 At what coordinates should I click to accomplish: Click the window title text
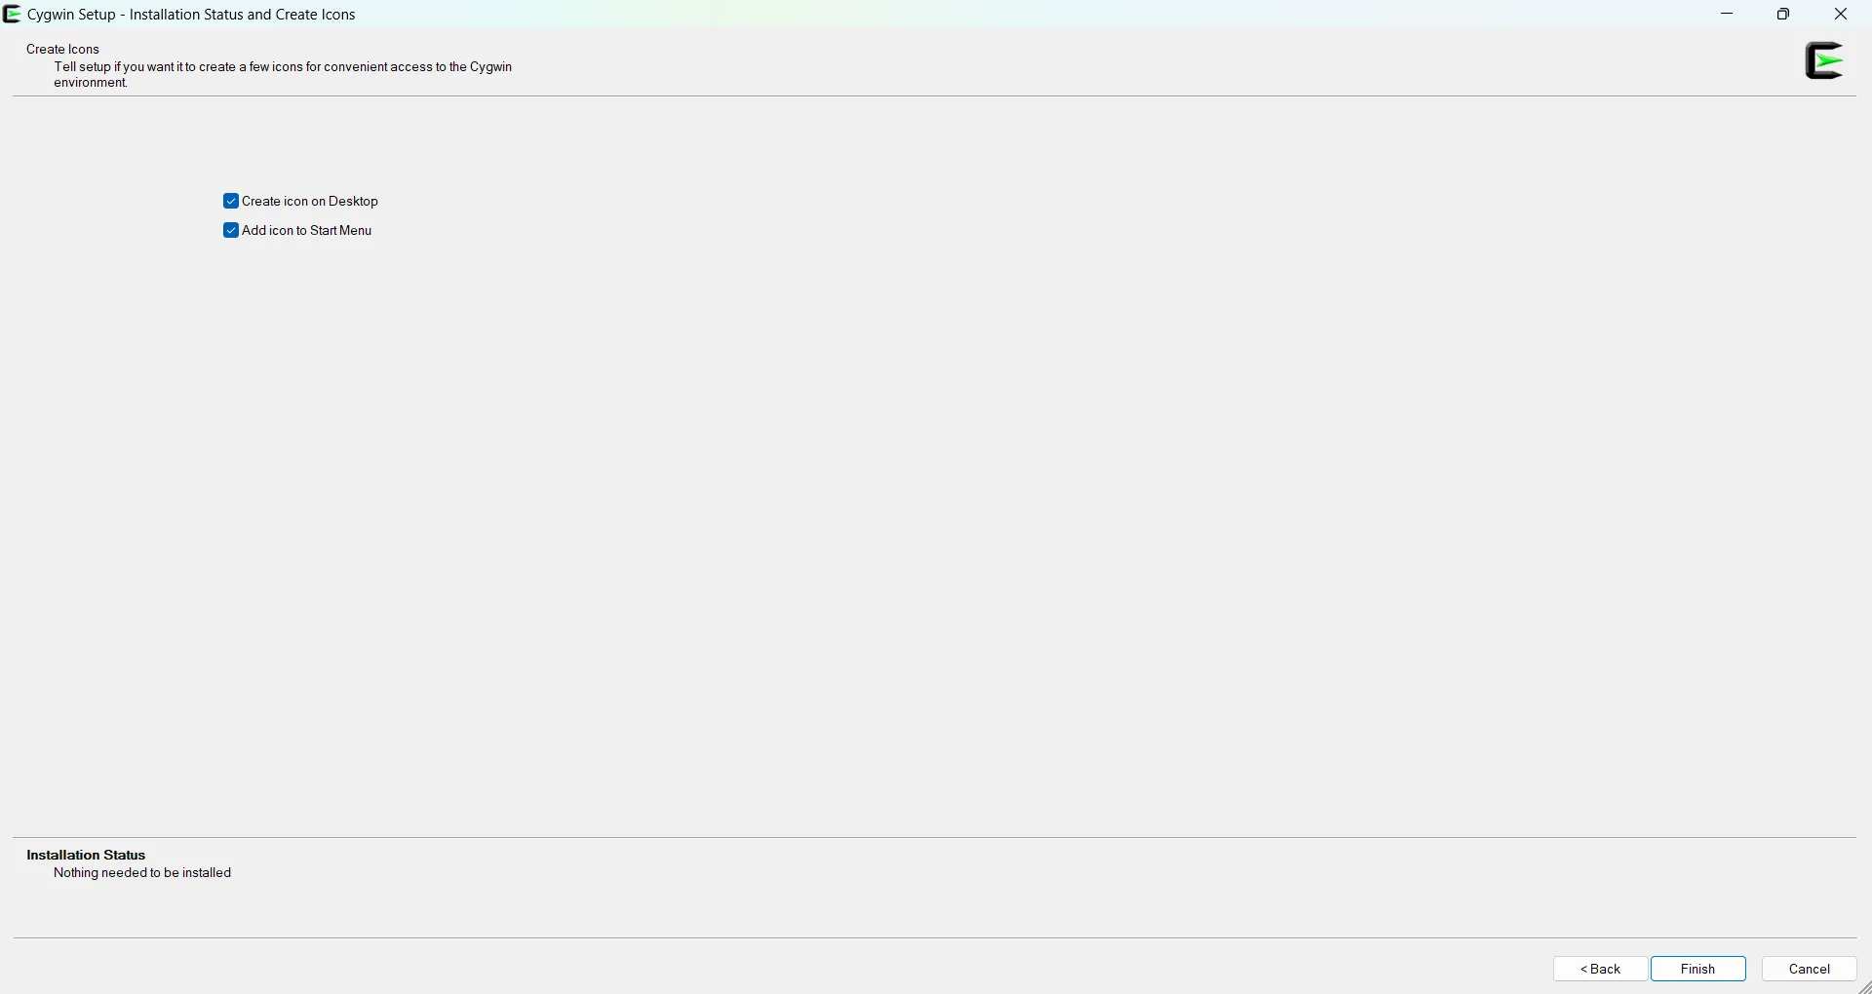click(193, 15)
